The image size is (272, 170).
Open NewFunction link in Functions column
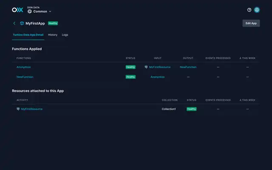[x=25, y=77]
